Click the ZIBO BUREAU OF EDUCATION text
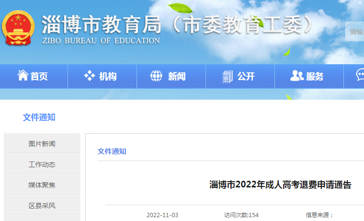Viewport: 364px width, 221px height. pyautogui.click(x=101, y=41)
